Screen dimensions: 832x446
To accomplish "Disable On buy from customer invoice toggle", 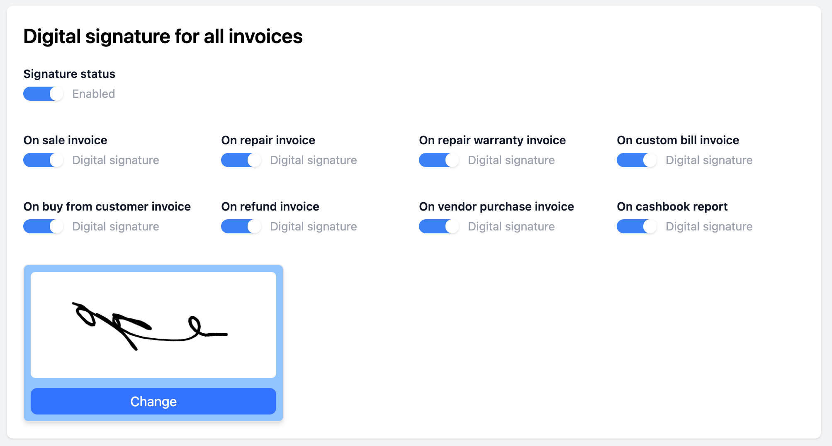I will pos(43,226).
